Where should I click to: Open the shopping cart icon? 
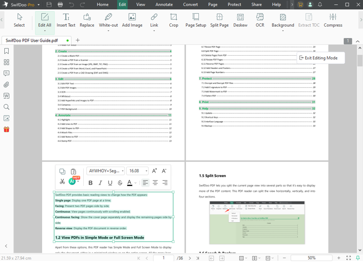click(300, 4)
